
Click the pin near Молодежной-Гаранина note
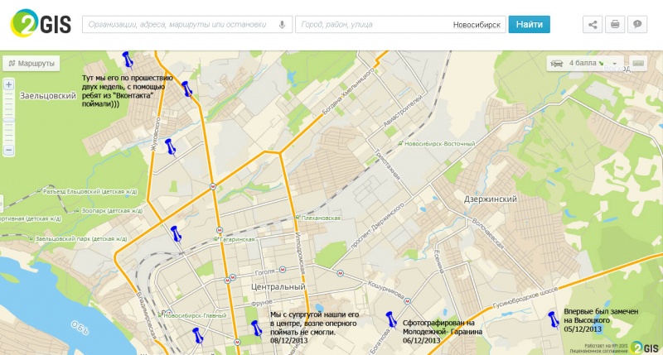pyautogui.click(x=389, y=318)
